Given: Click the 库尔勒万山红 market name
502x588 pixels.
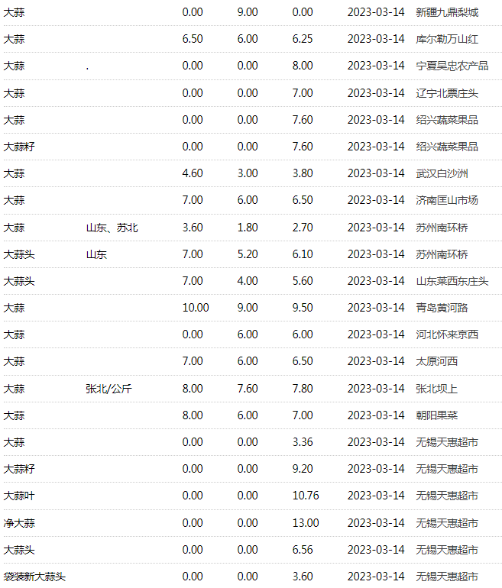Looking at the screenshot, I should [447, 39].
